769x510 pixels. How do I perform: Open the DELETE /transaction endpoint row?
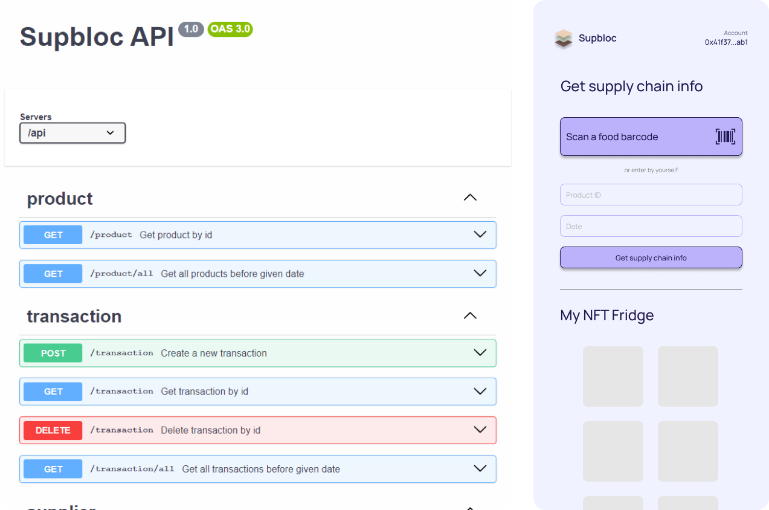pos(258,430)
